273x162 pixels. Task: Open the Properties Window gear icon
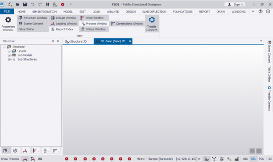tap(8, 24)
